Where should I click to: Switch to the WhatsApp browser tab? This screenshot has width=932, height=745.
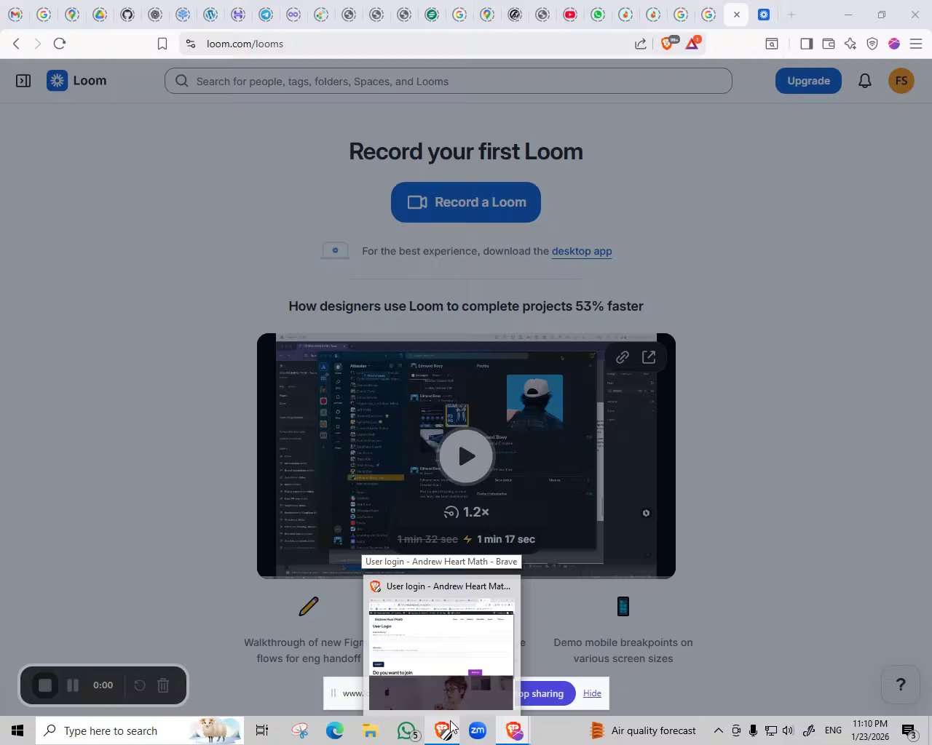click(x=598, y=15)
